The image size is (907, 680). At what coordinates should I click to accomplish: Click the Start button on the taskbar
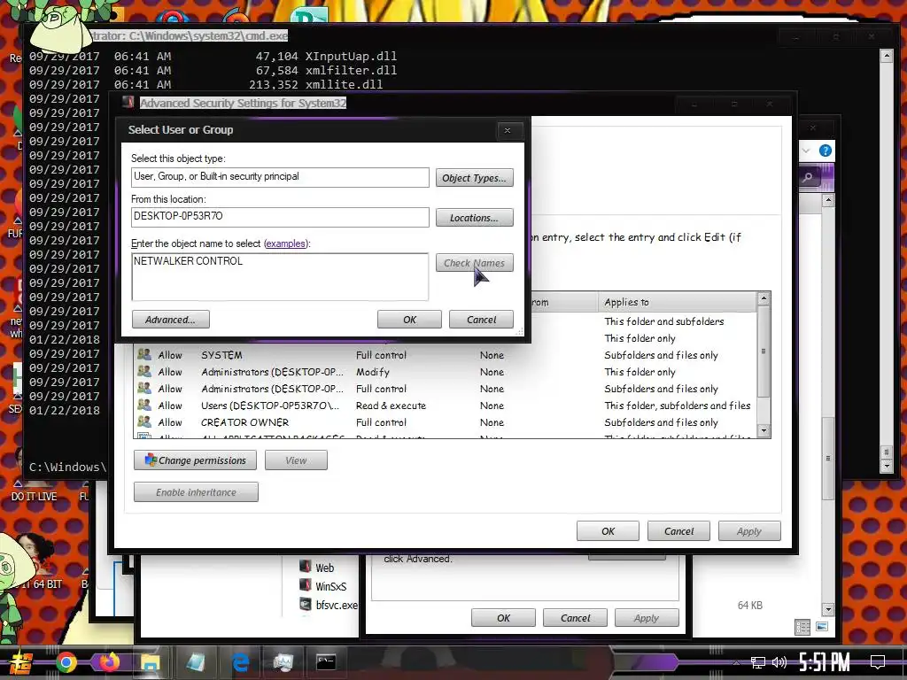pos(21,663)
